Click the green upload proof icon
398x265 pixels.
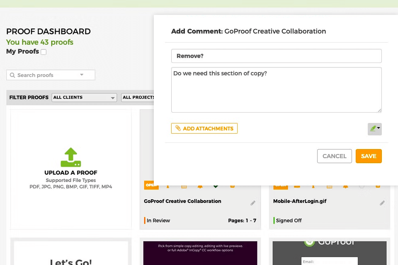tap(71, 157)
